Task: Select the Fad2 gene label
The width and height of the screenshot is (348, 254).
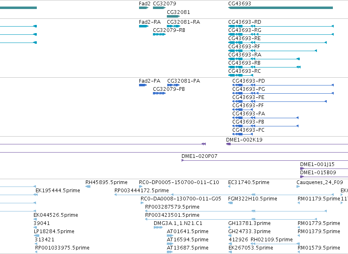Action: [x=144, y=4]
